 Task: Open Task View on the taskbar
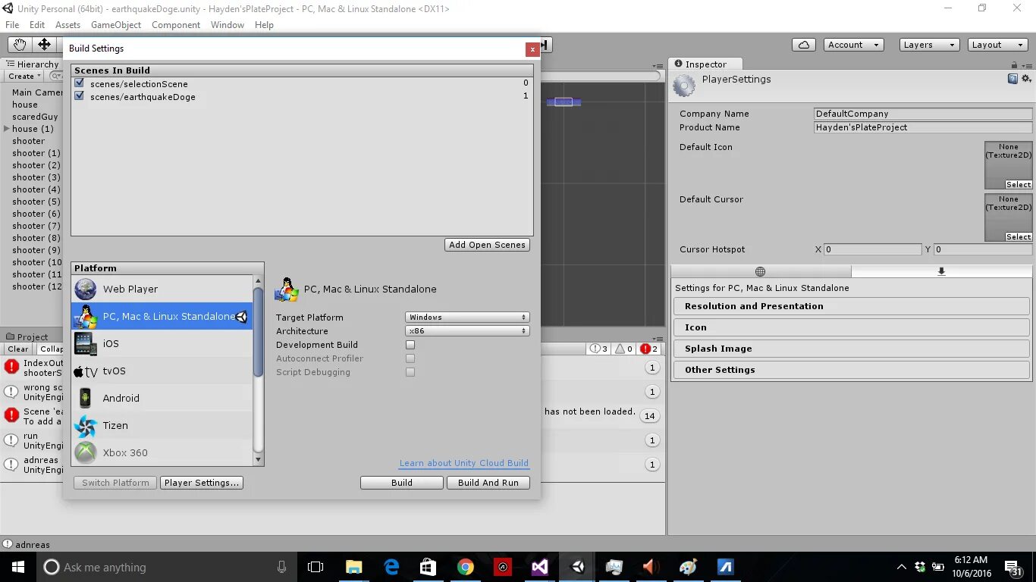pos(316,567)
